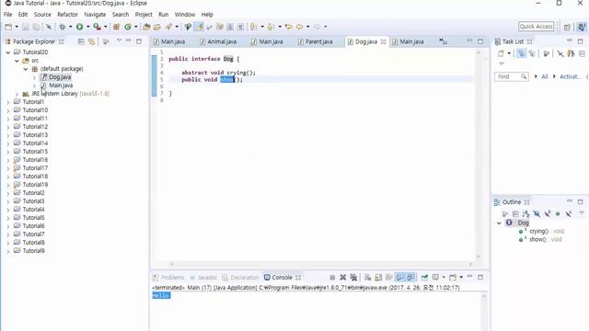Click the editor horizontal scrollbar
Screen dimensions: 589x331
(x=321, y=264)
